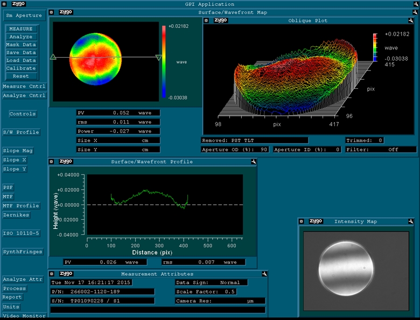Open the Intensity Map window menu icon
This screenshot has width=420, height=320.
(x=302, y=221)
